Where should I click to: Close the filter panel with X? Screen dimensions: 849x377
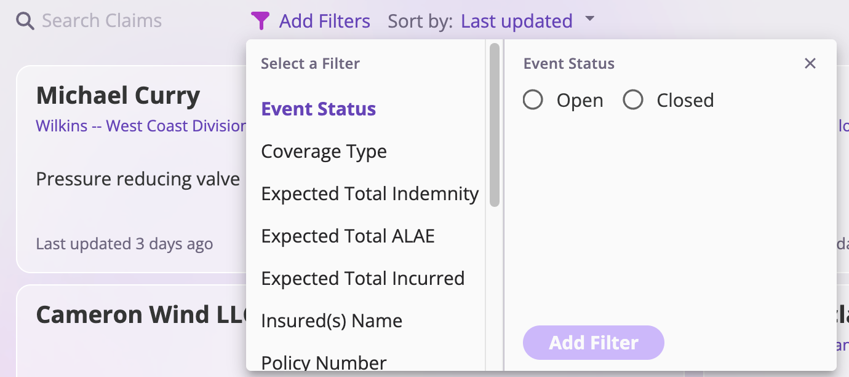point(810,63)
